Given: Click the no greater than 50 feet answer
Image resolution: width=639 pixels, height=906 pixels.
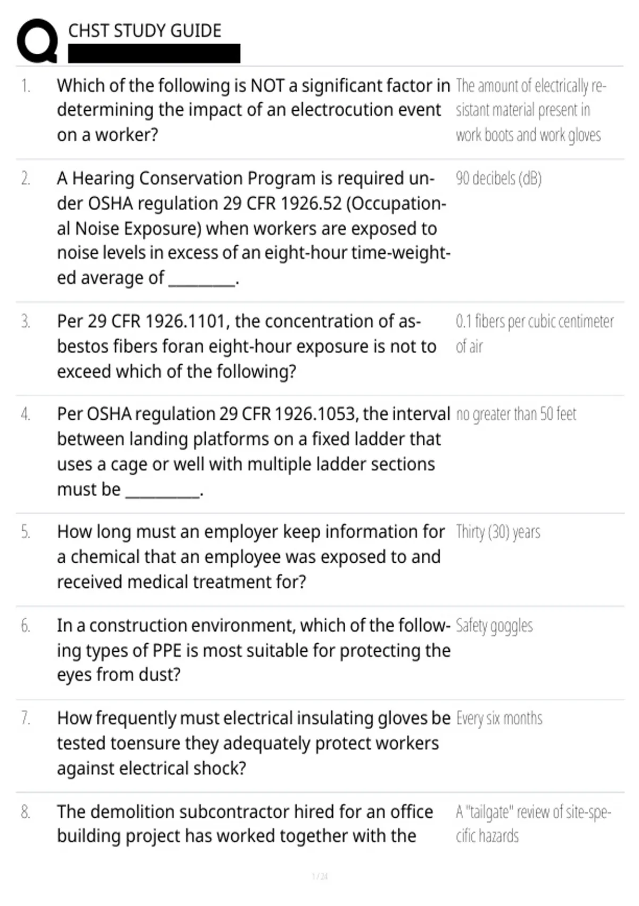Looking at the screenshot, I should pos(516,414).
